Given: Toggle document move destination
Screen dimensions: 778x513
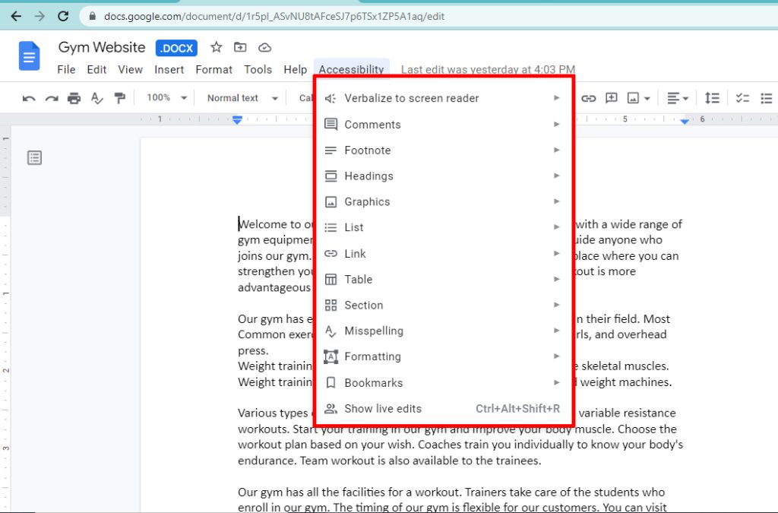Looking at the screenshot, I should tap(239, 47).
